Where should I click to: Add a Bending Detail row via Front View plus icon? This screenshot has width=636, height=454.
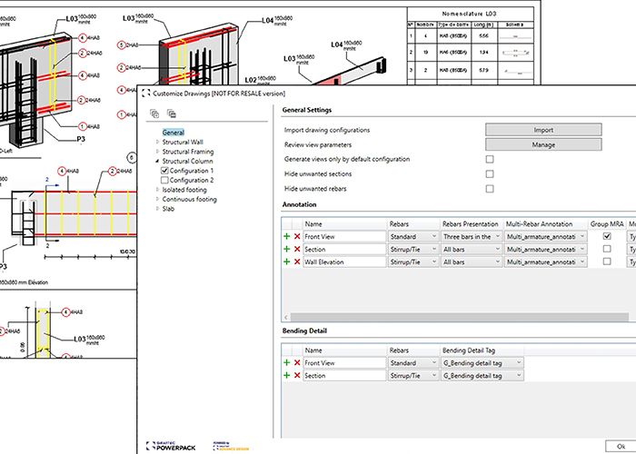click(287, 363)
